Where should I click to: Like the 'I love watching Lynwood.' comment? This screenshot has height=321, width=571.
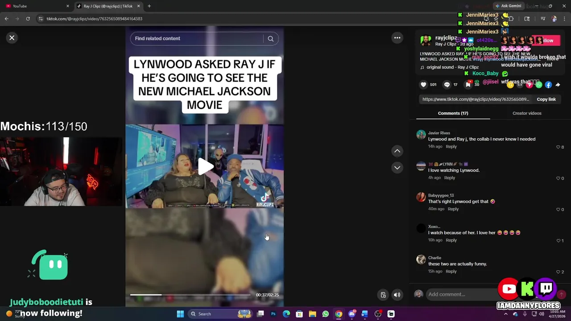[x=558, y=178]
